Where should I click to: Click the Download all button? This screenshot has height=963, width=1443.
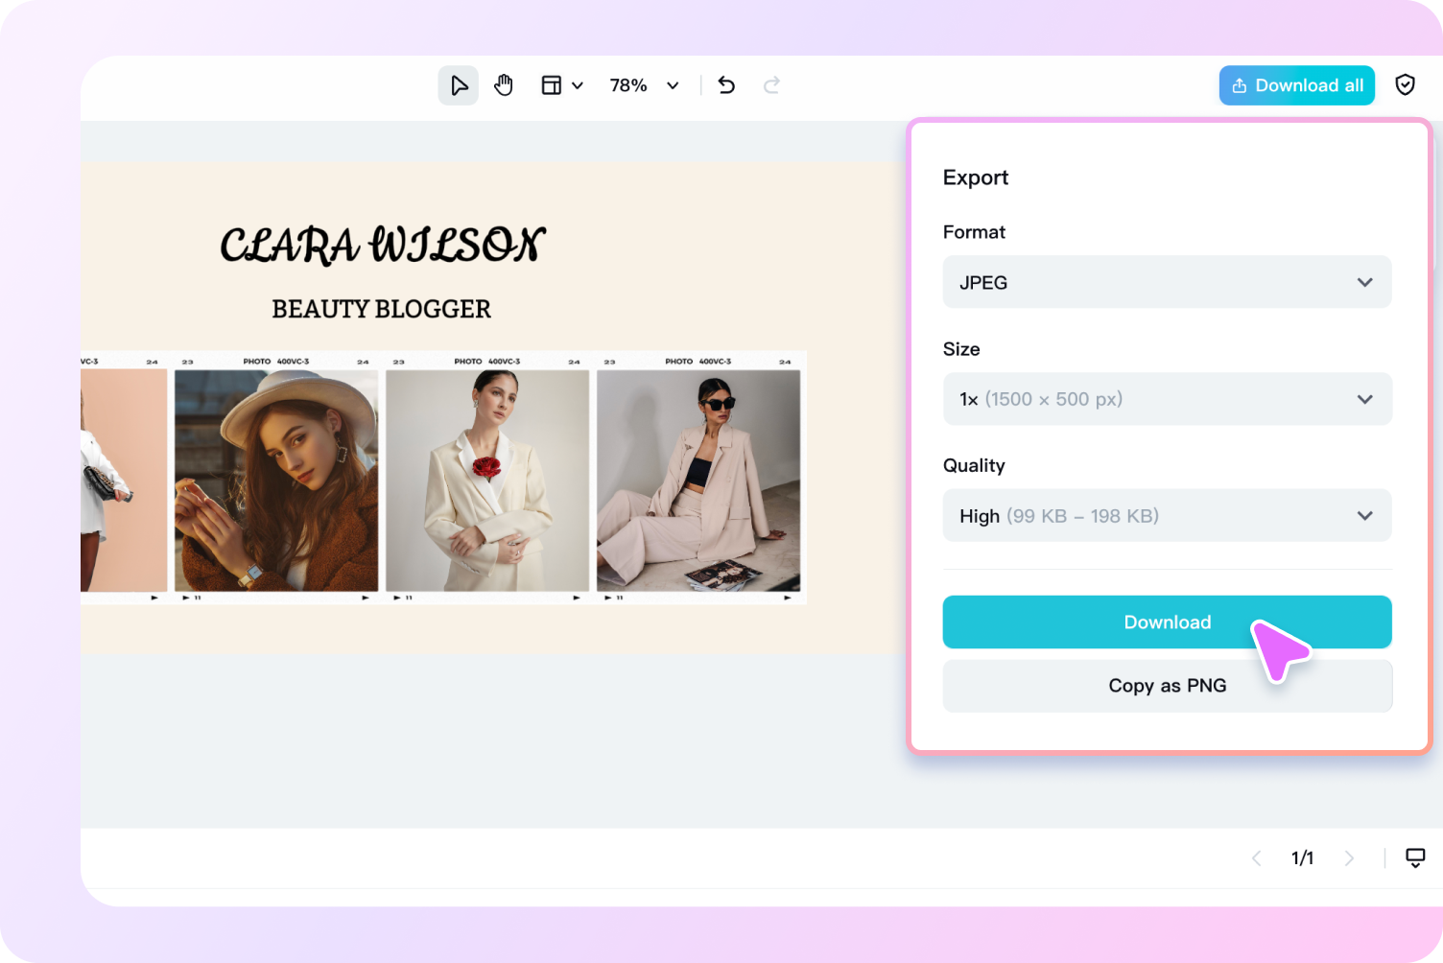coord(1296,84)
